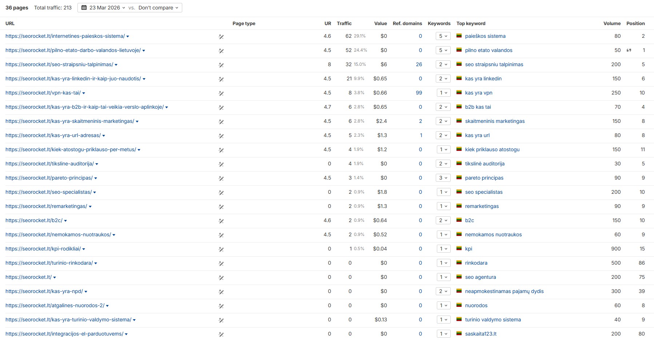Open top keyword seo agentura
The height and width of the screenshot is (341, 654).
480,277
